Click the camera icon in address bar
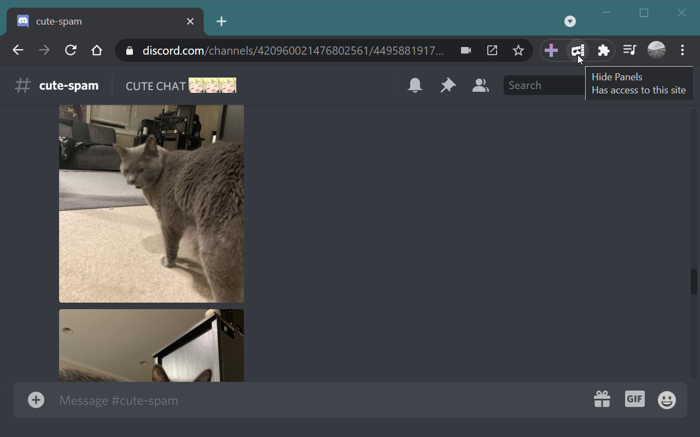This screenshot has height=437, width=700. click(x=466, y=50)
